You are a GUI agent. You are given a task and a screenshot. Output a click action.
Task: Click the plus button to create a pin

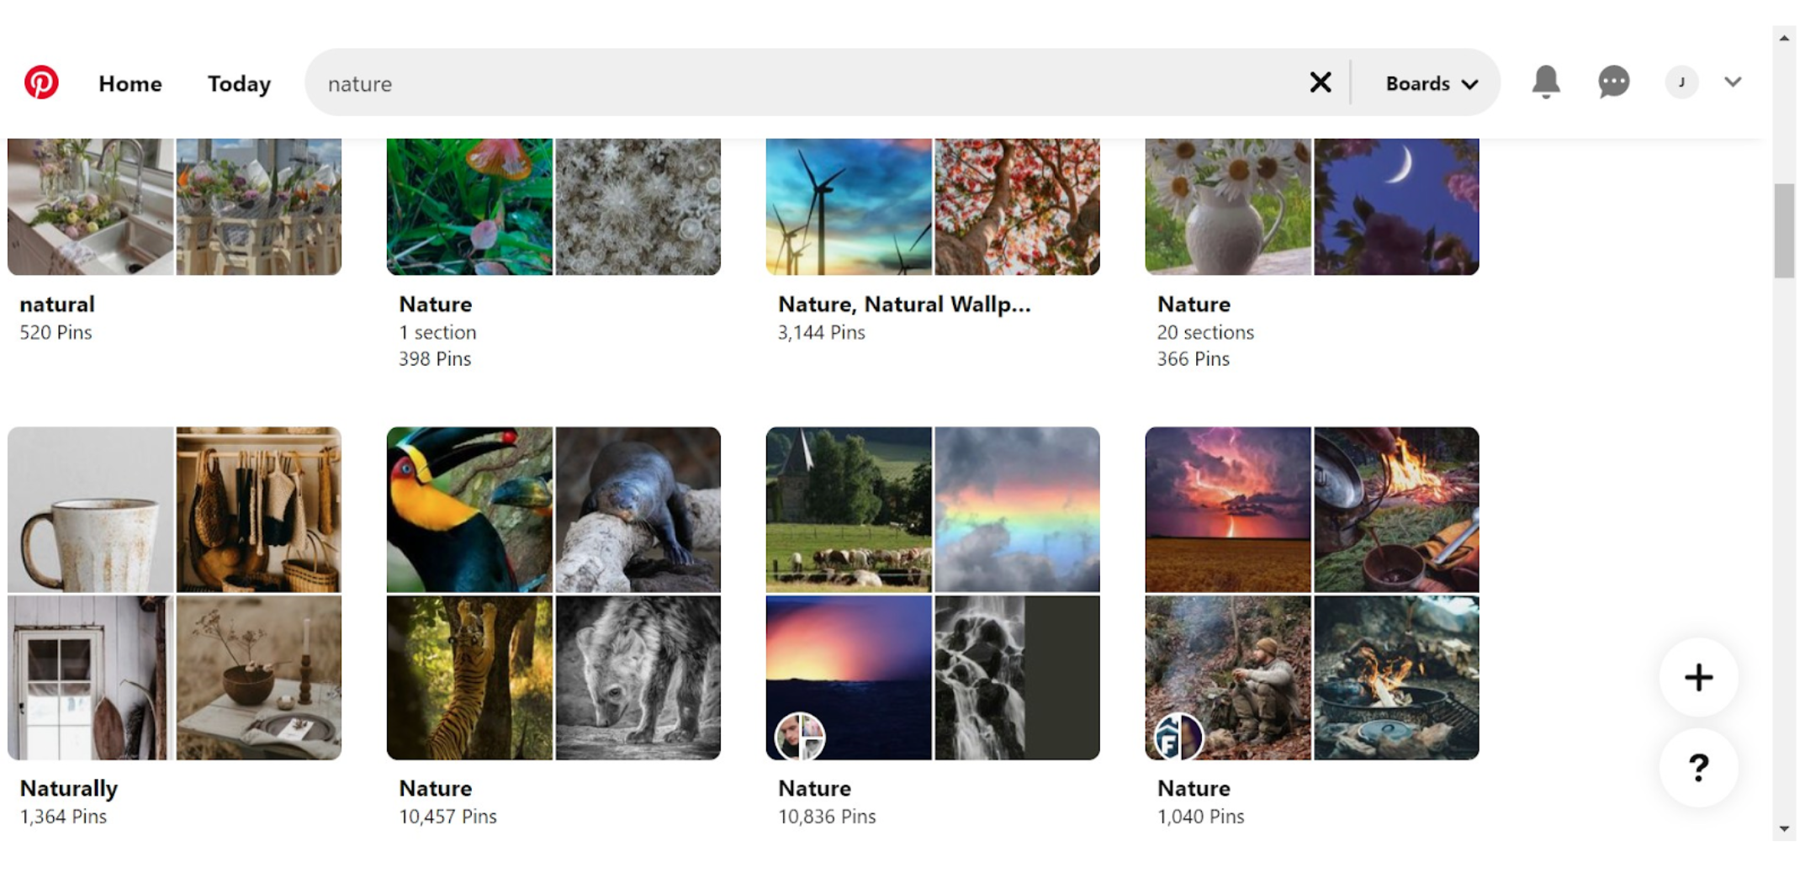coord(1698,677)
